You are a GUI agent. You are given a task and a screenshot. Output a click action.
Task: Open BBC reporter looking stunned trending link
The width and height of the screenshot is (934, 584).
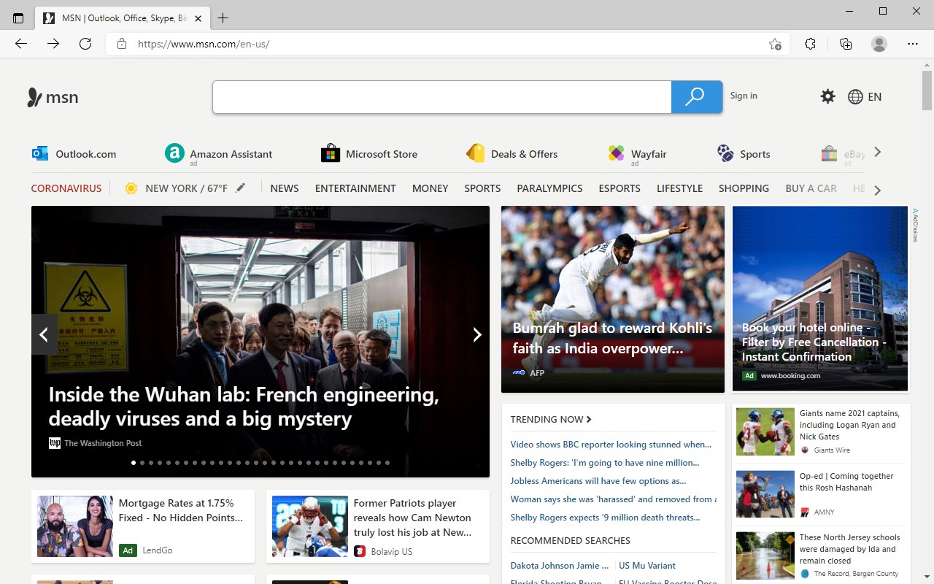[611, 444]
